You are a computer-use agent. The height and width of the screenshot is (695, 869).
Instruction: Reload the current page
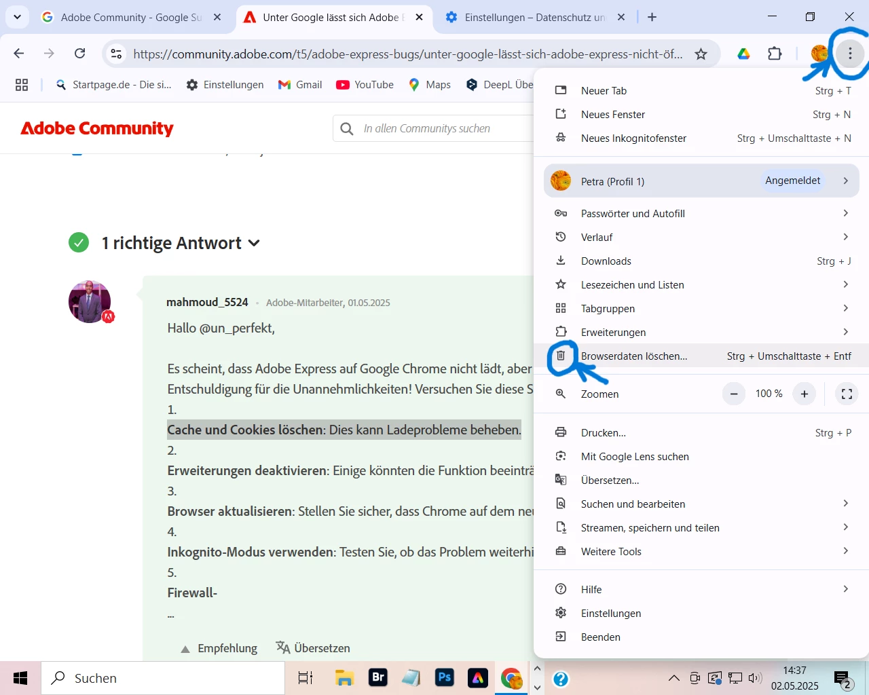pos(79,54)
